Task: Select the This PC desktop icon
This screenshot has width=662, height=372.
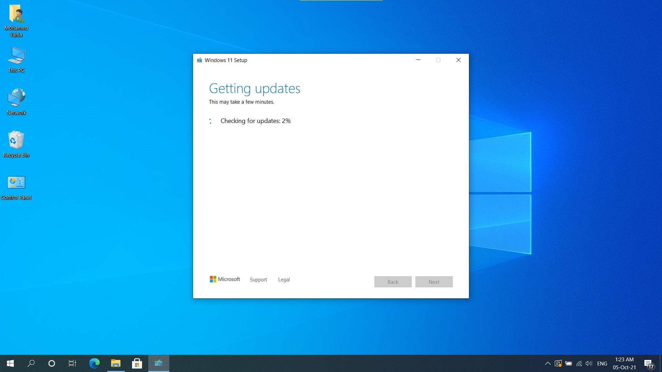Action: pos(16,60)
